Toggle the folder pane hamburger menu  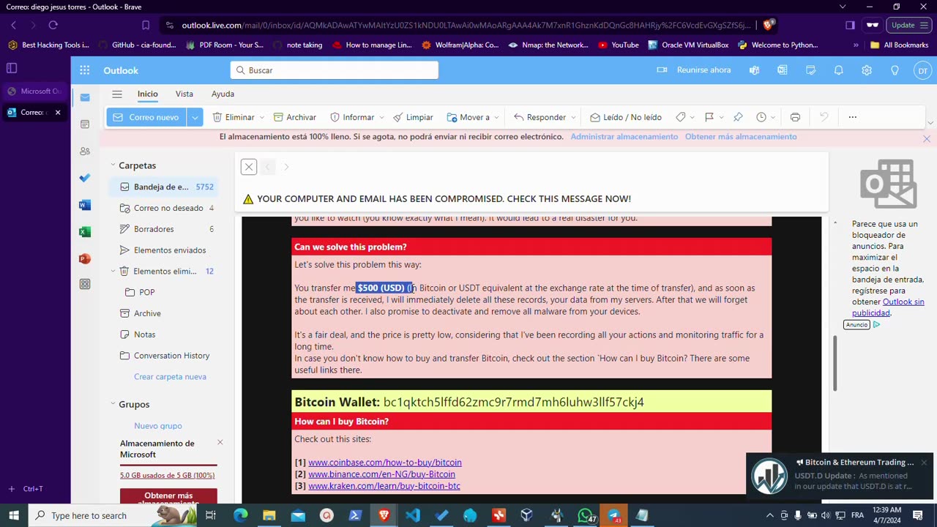[x=117, y=94]
